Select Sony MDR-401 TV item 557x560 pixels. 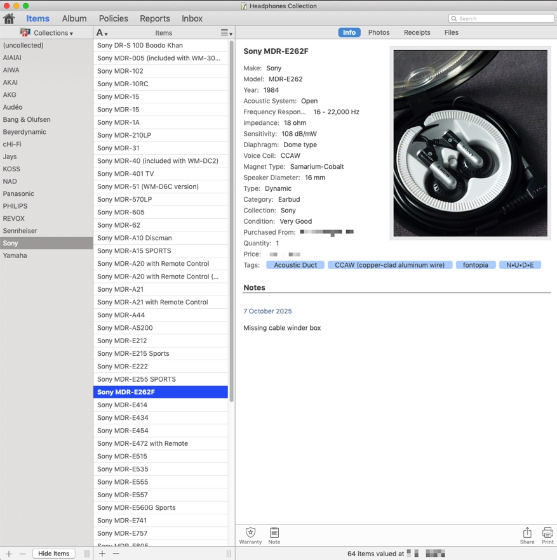coord(161,174)
